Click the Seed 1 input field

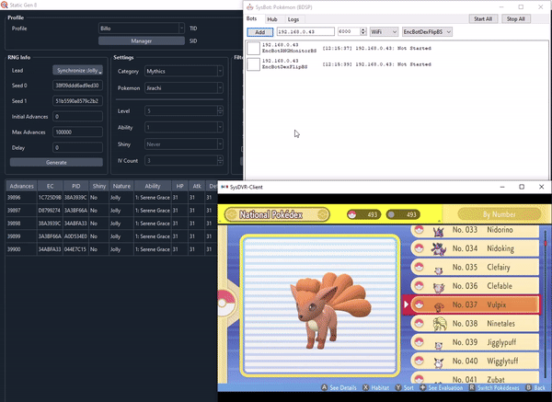click(77, 100)
